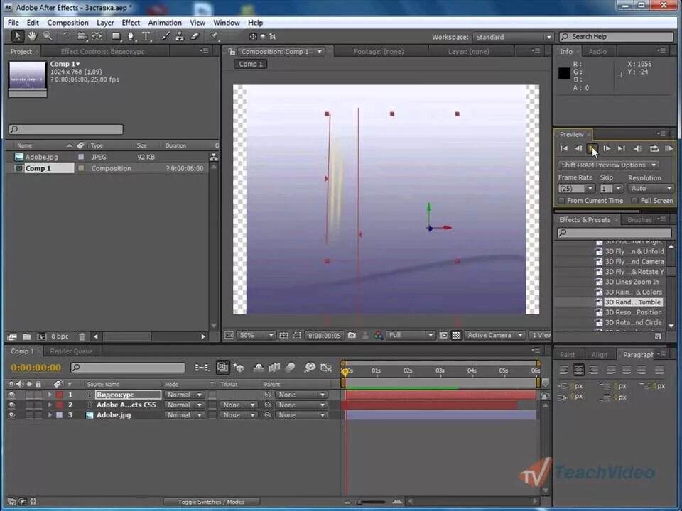Open magnification 50% dropdown
The width and height of the screenshot is (682, 511).
[x=256, y=336]
